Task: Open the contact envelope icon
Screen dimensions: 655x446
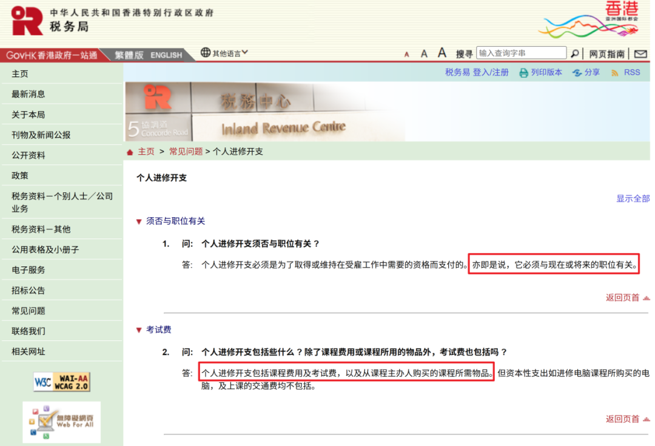Action: (x=640, y=54)
